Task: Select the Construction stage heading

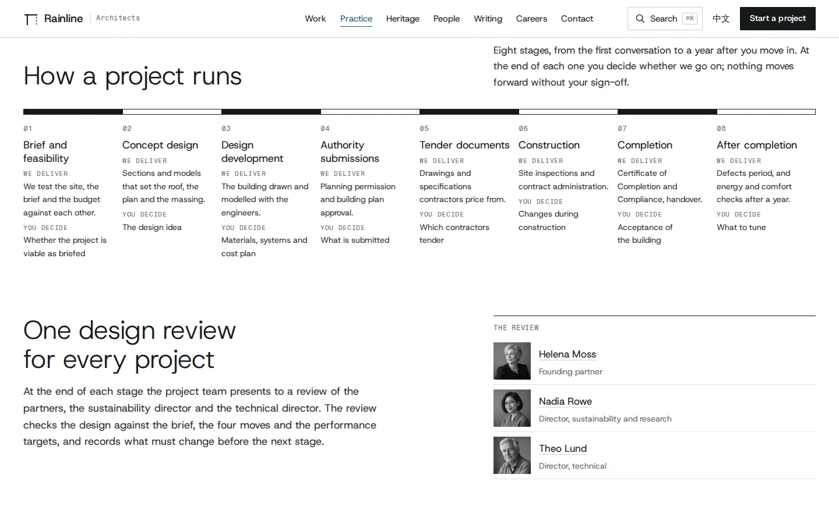Action: click(x=549, y=145)
